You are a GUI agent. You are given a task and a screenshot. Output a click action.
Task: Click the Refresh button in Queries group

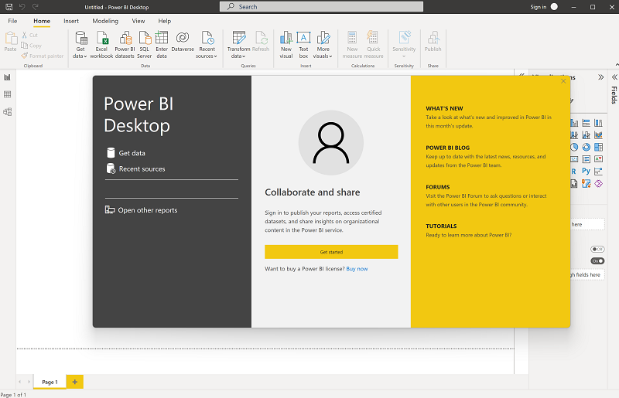tap(261, 42)
